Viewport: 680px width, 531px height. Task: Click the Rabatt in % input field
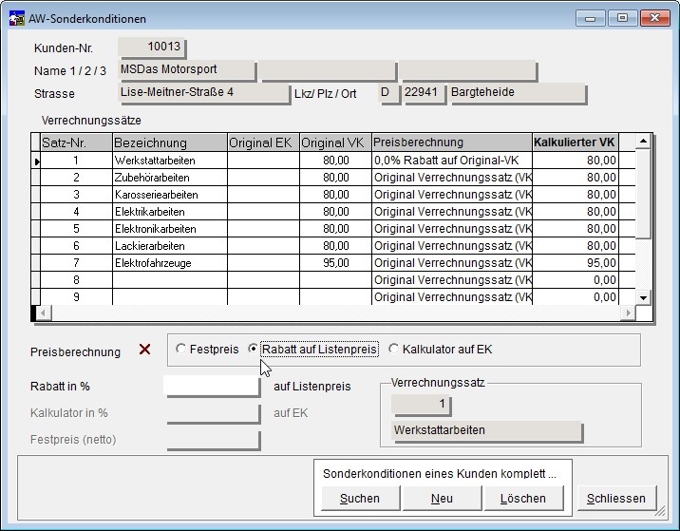pos(212,386)
